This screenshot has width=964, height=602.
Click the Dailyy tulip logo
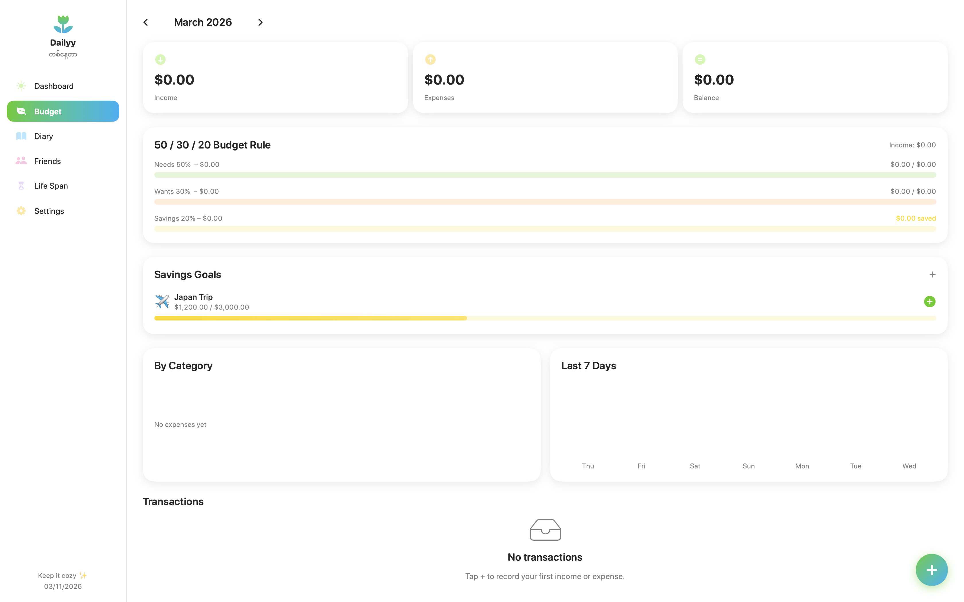pyautogui.click(x=63, y=25)
